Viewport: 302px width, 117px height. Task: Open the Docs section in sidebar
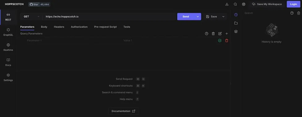click(x=8, y=62)
